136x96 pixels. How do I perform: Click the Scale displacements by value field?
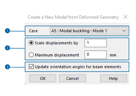(x=96, y=43)
